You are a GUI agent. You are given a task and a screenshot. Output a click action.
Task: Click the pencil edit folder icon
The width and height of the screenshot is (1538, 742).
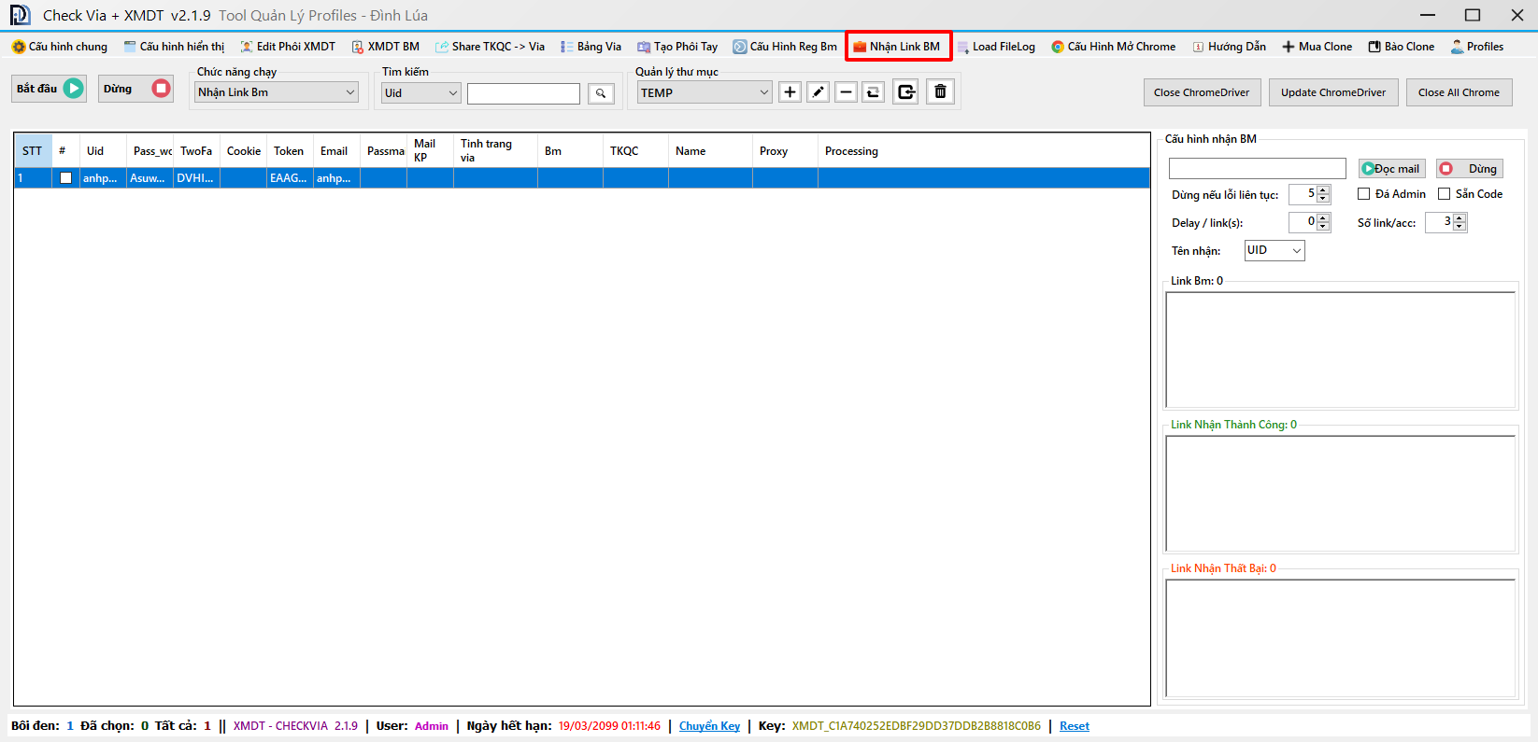click(x=818, y=92)
